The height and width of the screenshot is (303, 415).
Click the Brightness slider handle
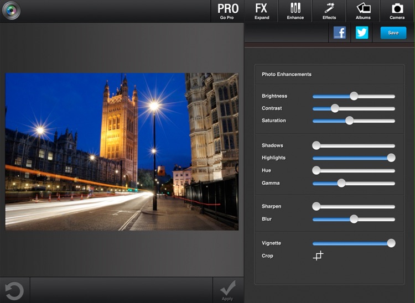pos(354,96)
